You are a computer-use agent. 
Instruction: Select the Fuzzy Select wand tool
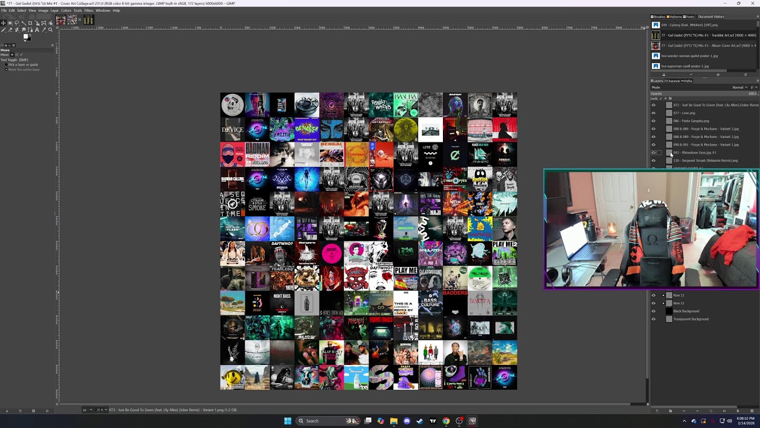[23, 23]
